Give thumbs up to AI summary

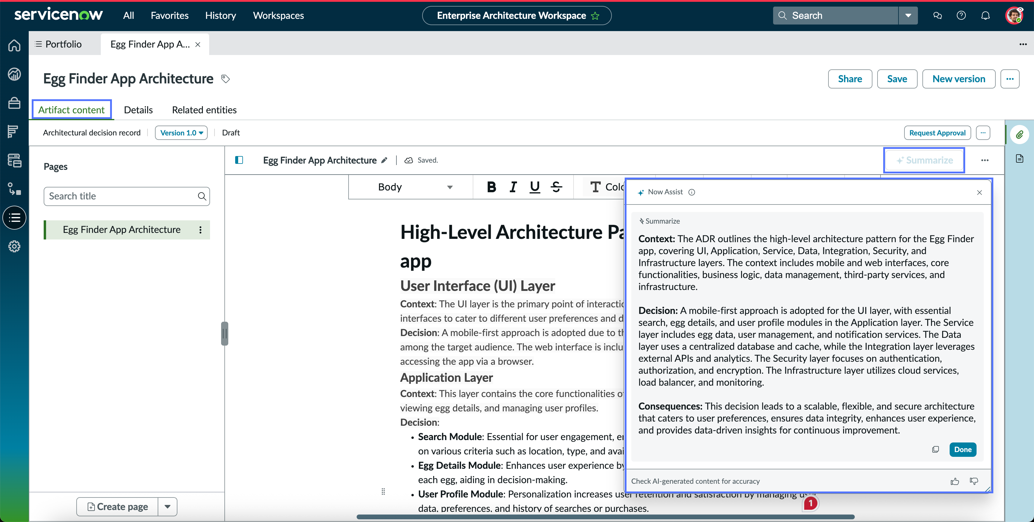coord(955,481)
